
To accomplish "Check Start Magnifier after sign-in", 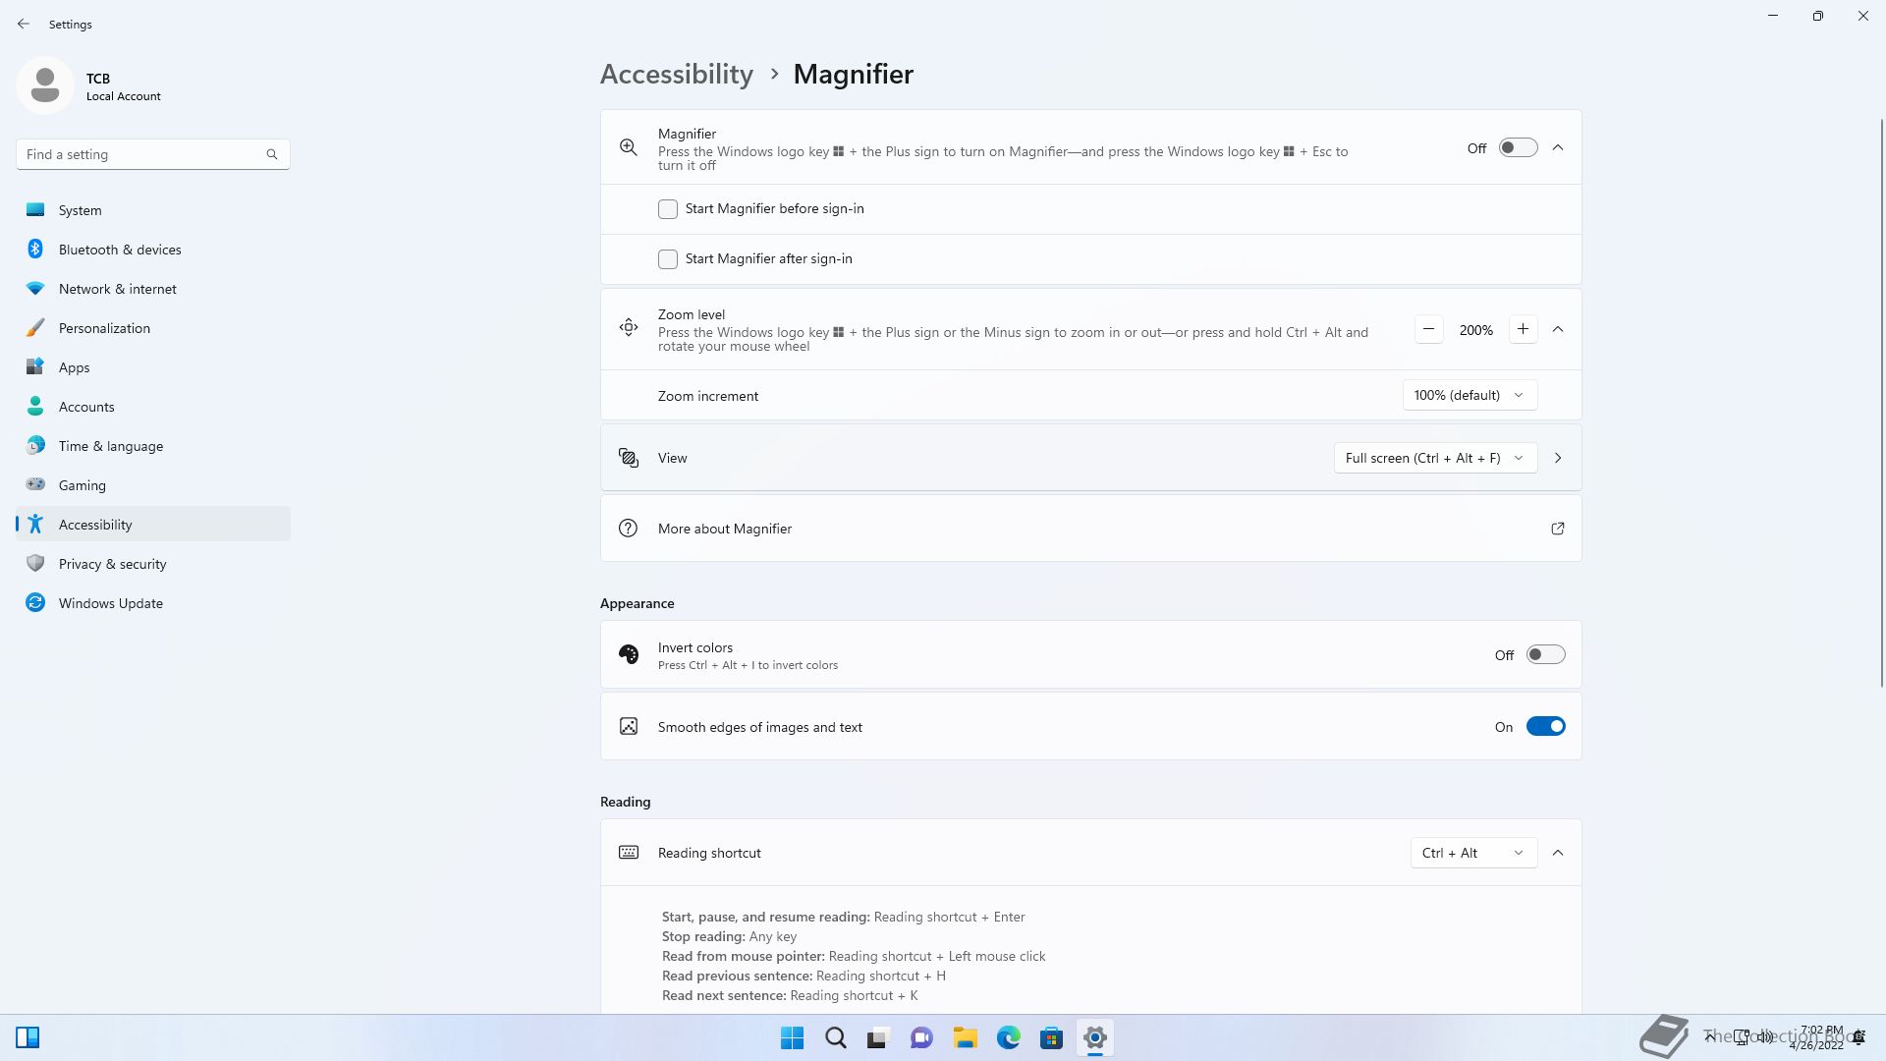I will point(668,259).
